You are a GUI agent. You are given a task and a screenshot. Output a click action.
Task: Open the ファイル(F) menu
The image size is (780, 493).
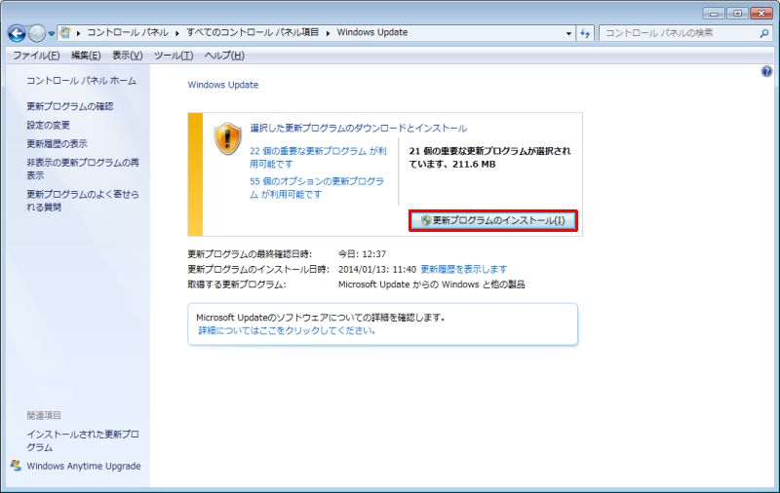(36, 56)
